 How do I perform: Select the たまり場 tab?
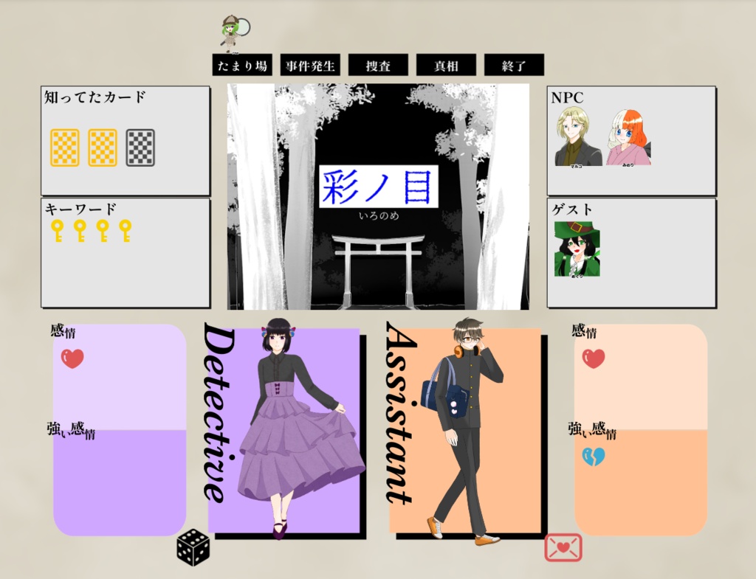(242, 65)
